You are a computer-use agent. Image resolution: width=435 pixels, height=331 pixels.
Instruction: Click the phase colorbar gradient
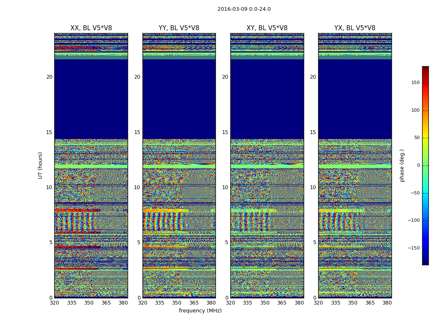[x=425, y=165]
